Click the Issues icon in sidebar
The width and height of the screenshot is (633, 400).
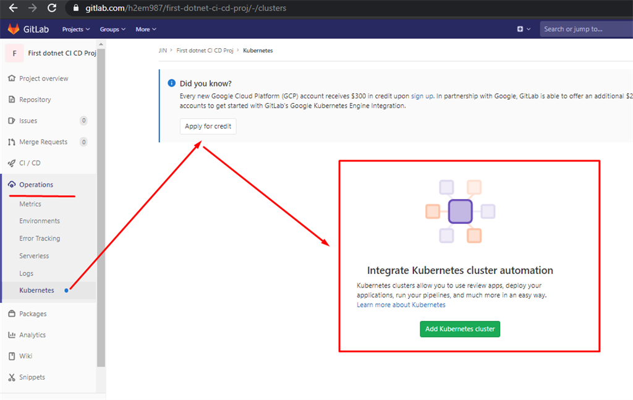(12, 121)
